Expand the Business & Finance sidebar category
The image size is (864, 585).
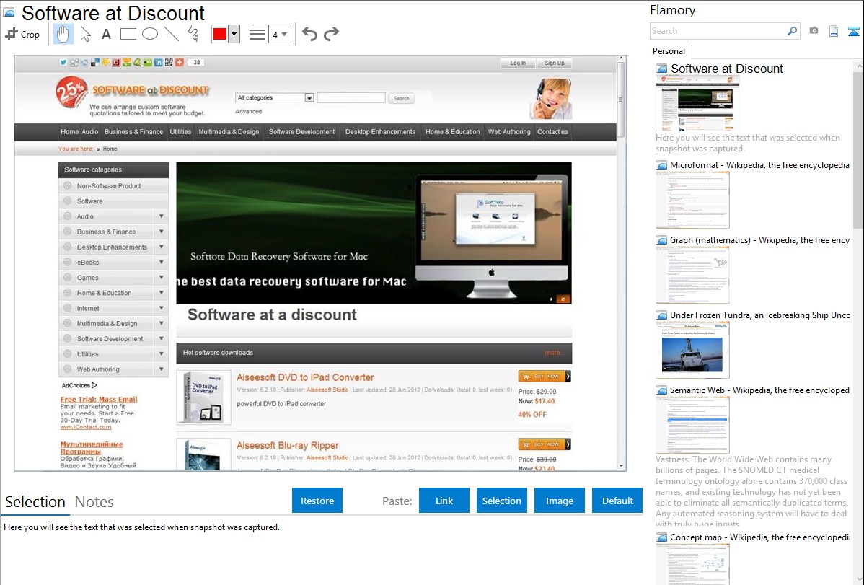coord(162,232)
